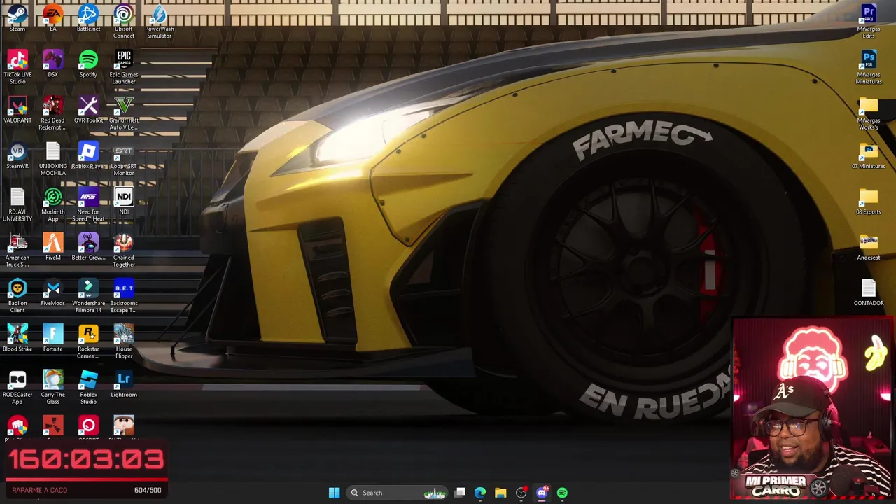
Task: Switch to OBS Studio on taskbar
Action: coord(521,493)
